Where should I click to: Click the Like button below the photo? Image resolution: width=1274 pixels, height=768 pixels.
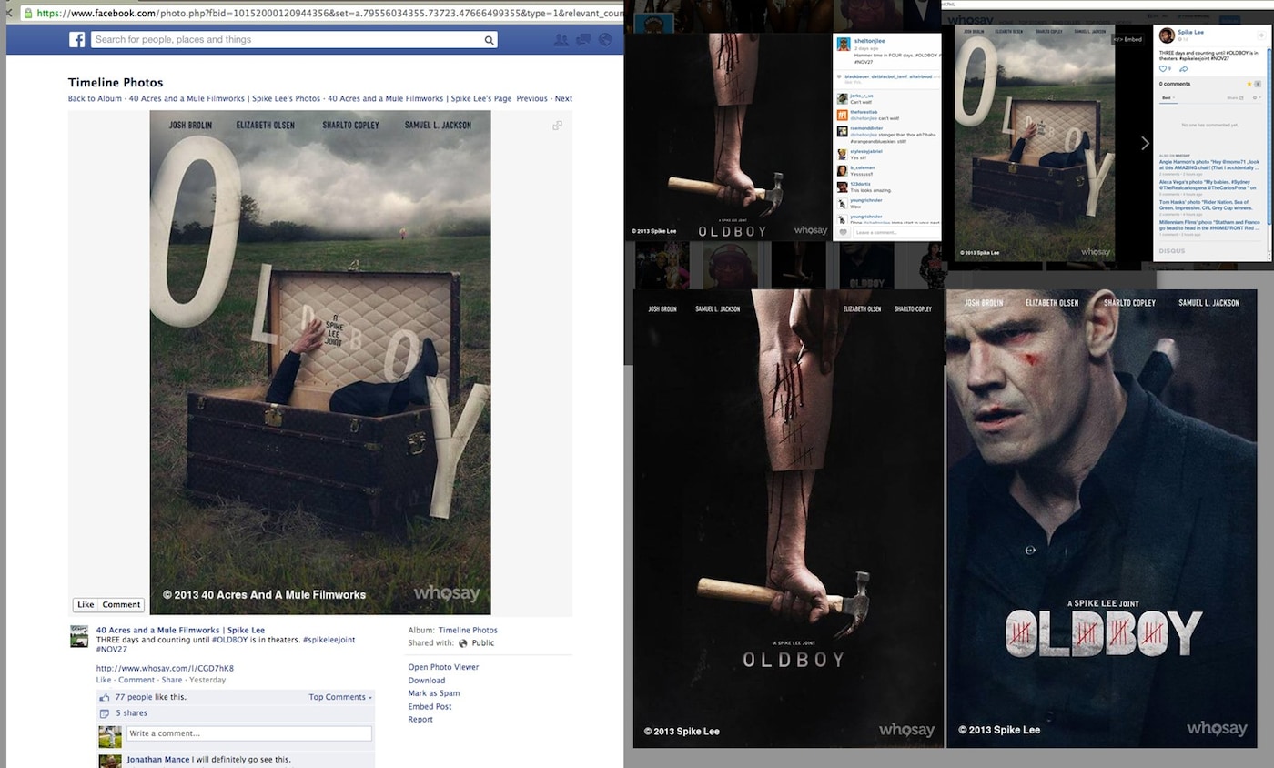86,604
